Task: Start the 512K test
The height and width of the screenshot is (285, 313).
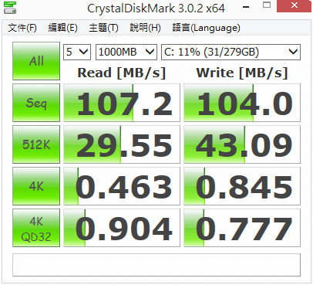Action: [36, 144]
